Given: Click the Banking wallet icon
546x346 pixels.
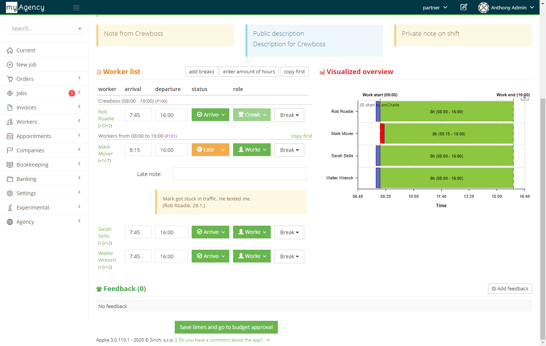Looking at the screenshot, I should pos(10,179).
